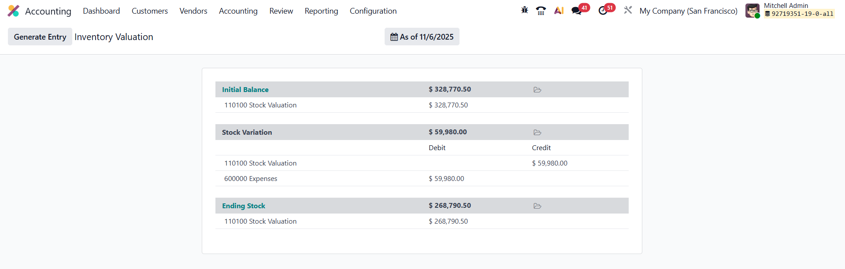Open folder icon in Stock Variation row
Image resolution: width=845 pixels, height=269 pixels.
tap(537, 133)
